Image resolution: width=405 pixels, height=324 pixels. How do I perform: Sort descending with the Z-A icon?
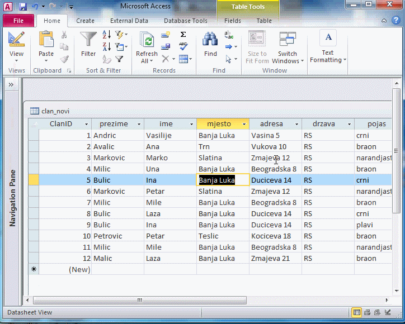tap(106, 47)
